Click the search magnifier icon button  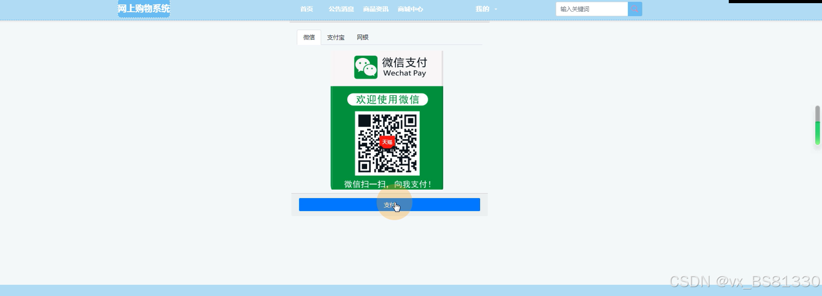tap(635, 9)
